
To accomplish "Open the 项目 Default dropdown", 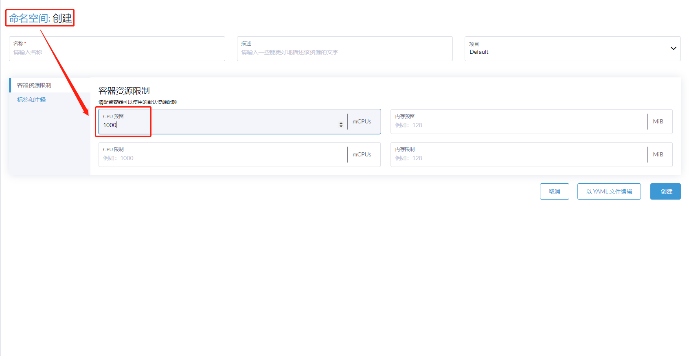I will click(x=573, y=49).
